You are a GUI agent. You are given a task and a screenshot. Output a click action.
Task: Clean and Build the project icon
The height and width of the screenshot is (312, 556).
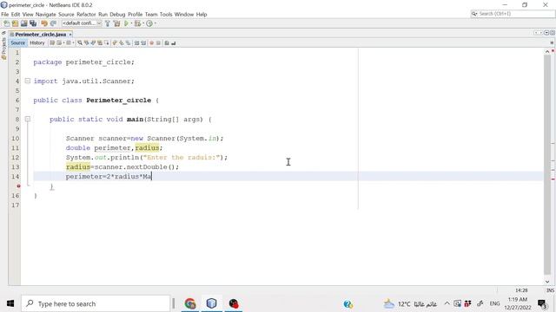[x=116, y=23]
